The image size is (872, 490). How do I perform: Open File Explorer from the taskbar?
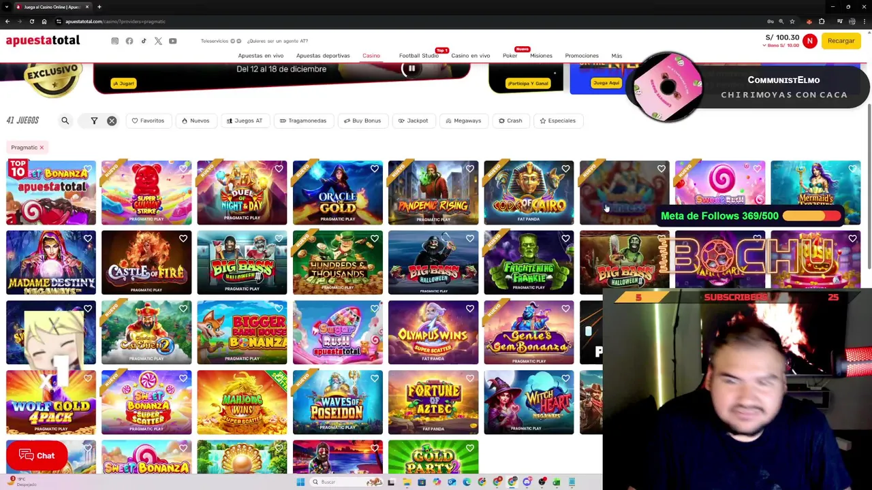[407, 482]
